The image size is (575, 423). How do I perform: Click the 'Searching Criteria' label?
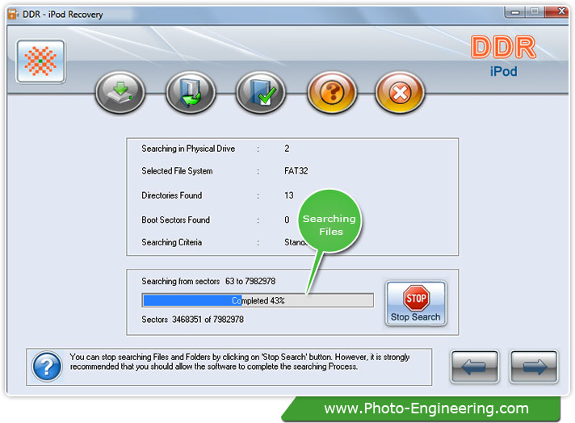(x=172, y=242)
